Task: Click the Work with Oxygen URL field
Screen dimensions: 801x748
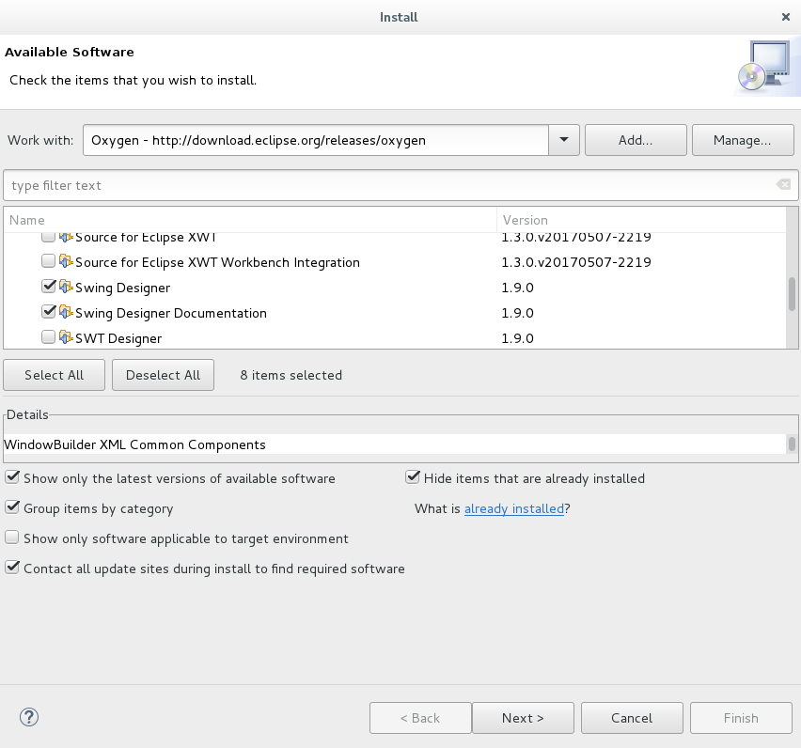Action: pyautogui.click(x=316, y=140)
